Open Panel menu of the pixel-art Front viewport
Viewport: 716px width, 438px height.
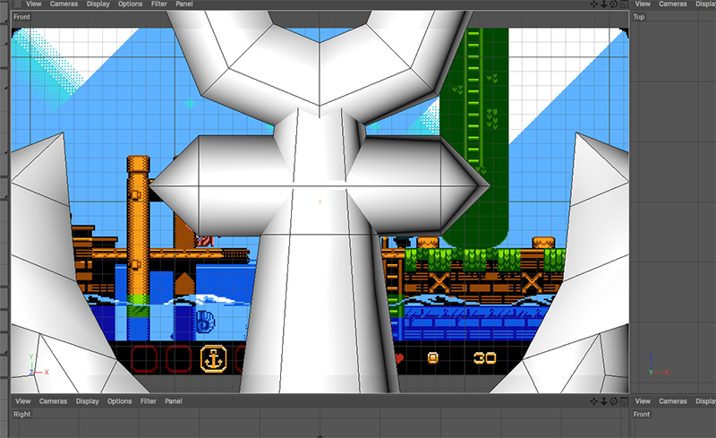tap(184, 4)
